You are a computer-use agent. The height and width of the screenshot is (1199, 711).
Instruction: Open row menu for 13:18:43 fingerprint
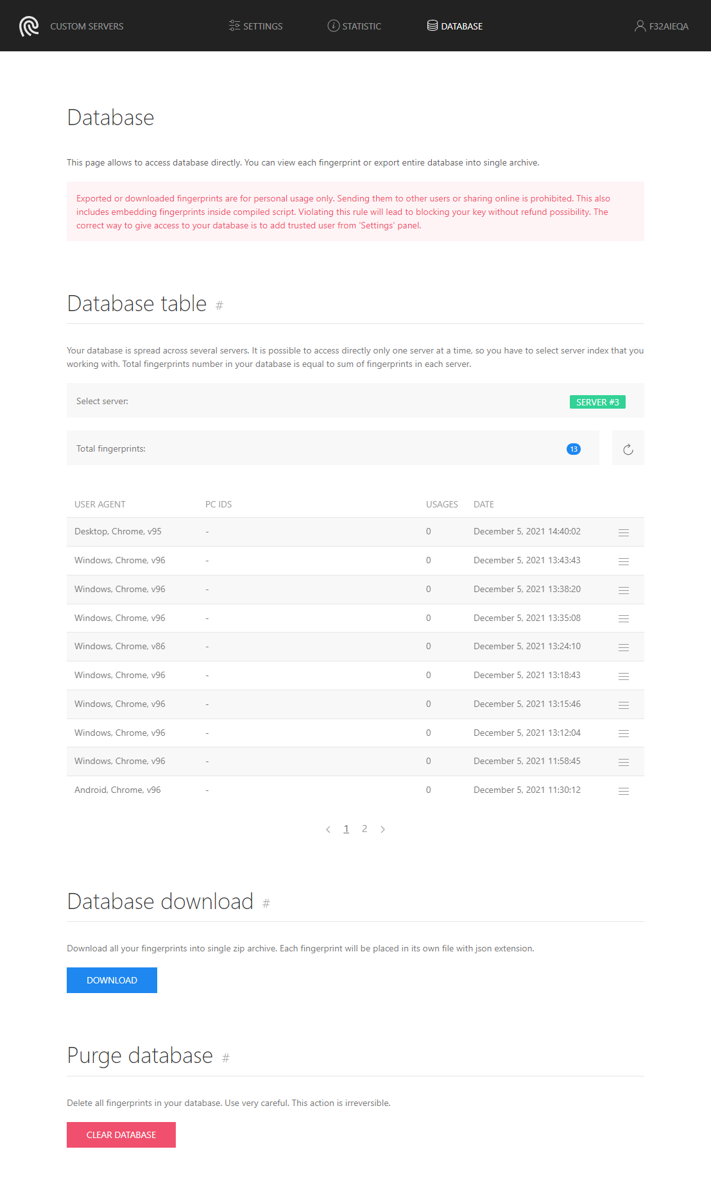coord(623,676)
